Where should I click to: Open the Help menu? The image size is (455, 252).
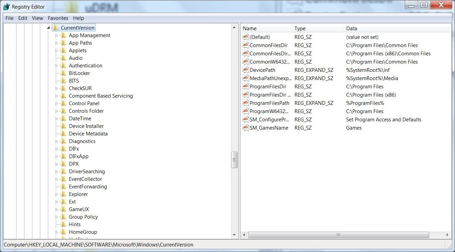(79, 18)
